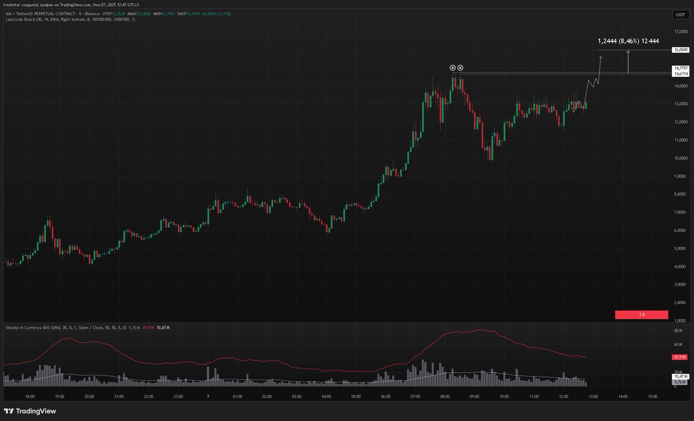
Task: Click the right circled X marker above the price peak
Action: click(x=460, y=68)
